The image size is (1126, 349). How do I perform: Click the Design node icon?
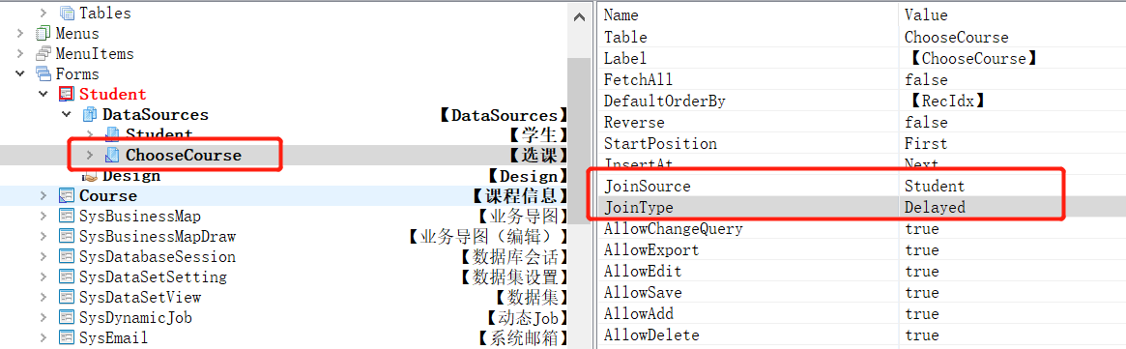(x=90, y=176)
